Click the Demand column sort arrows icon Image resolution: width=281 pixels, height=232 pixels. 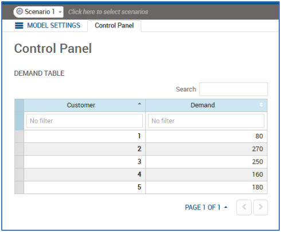pyautogui.click(x=261, y=105)
